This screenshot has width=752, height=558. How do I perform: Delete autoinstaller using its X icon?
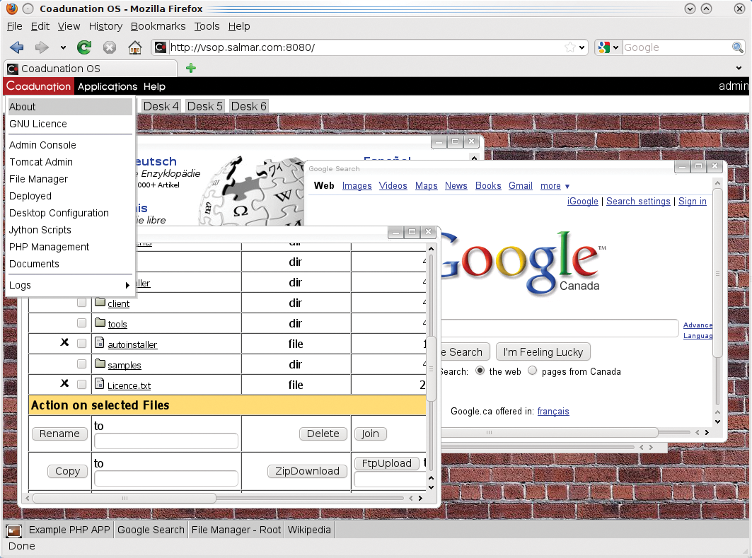64,342
